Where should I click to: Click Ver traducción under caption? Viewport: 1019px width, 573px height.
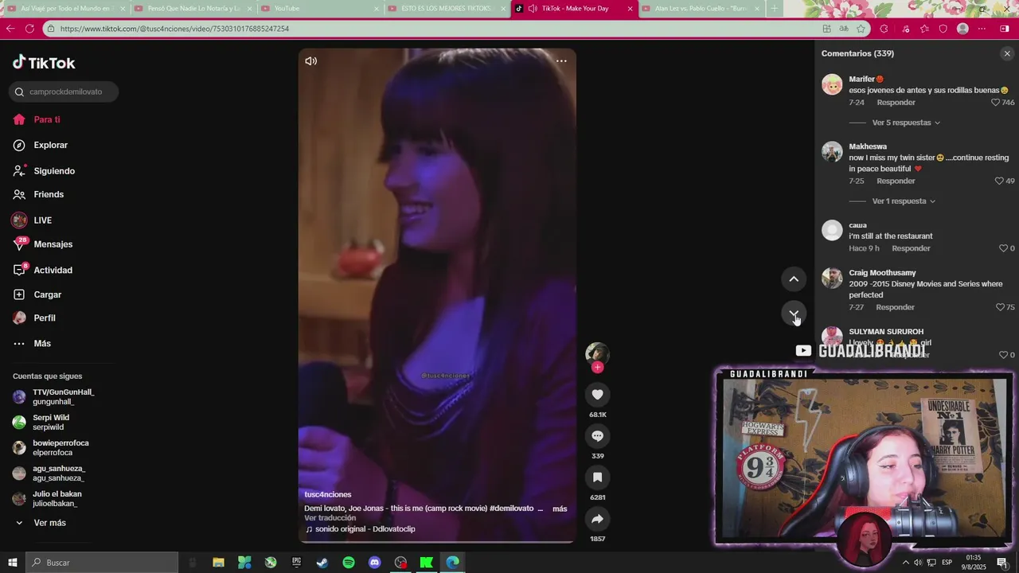pyautogui.click(x=330, y=518)
